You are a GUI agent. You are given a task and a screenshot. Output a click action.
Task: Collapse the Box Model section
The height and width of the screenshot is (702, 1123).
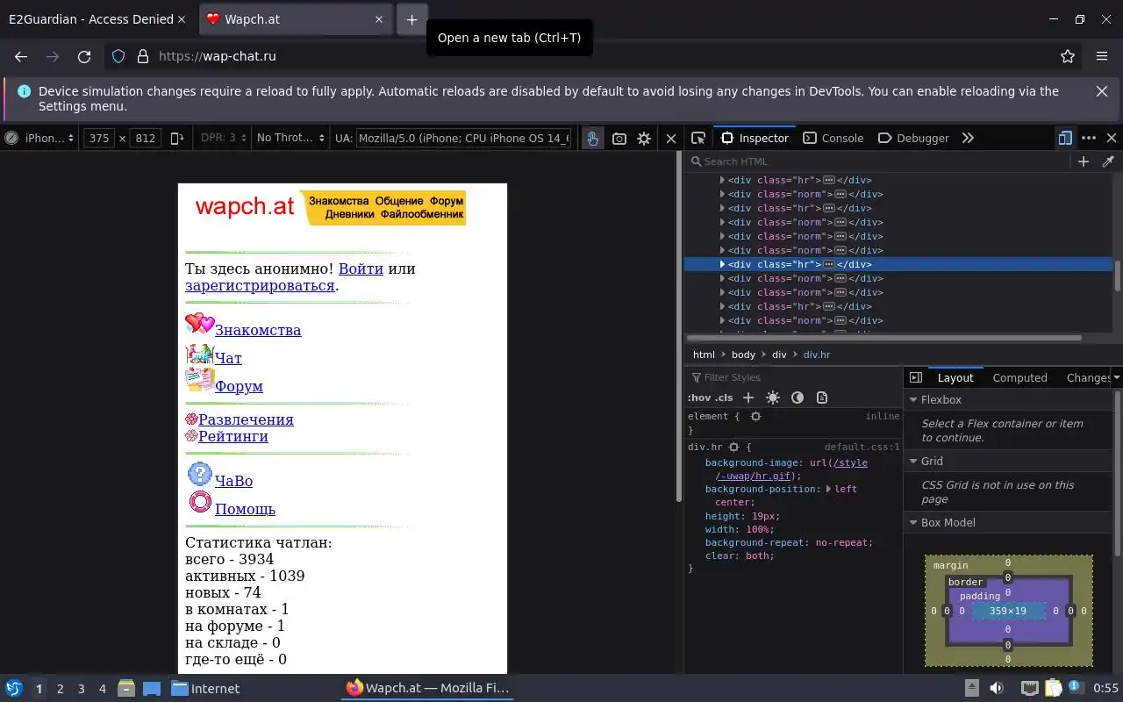point(912,522)
